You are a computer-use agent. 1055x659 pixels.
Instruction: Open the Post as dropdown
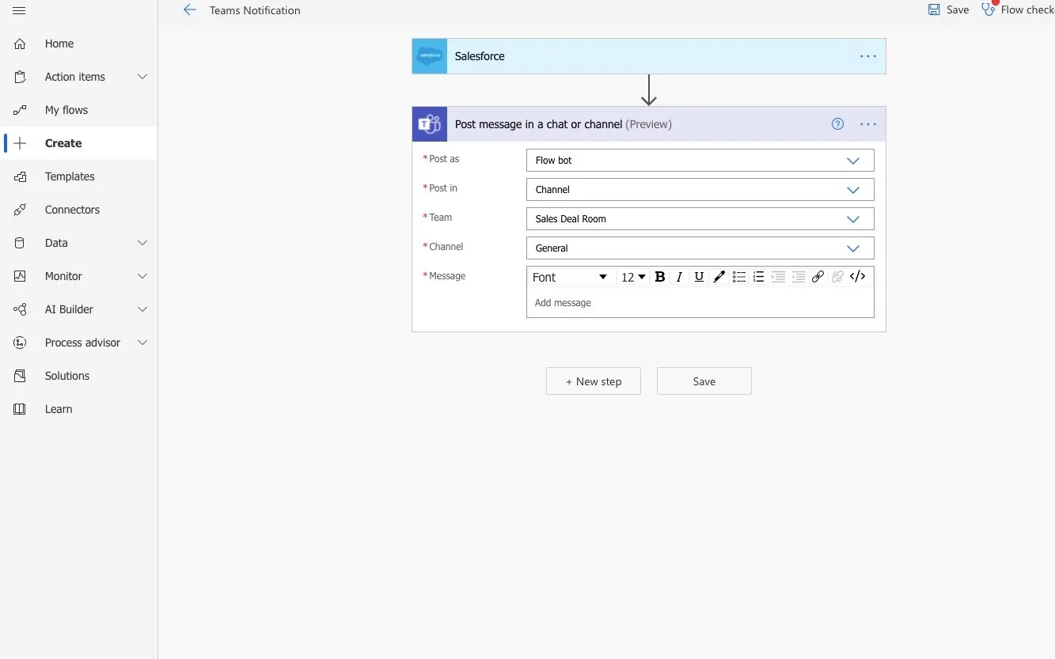[x=700, y=160]
